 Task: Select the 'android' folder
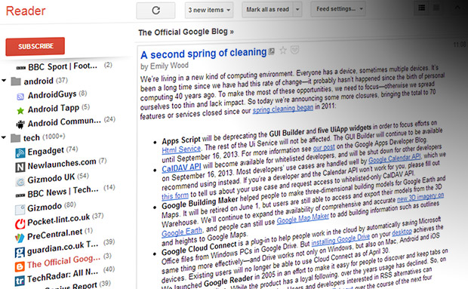point(38,81)
